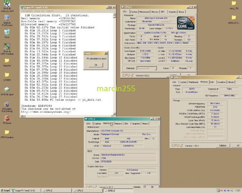
Task: Click Validate in Mainboard CPU-Z window
Action: (x=137, y=187)
